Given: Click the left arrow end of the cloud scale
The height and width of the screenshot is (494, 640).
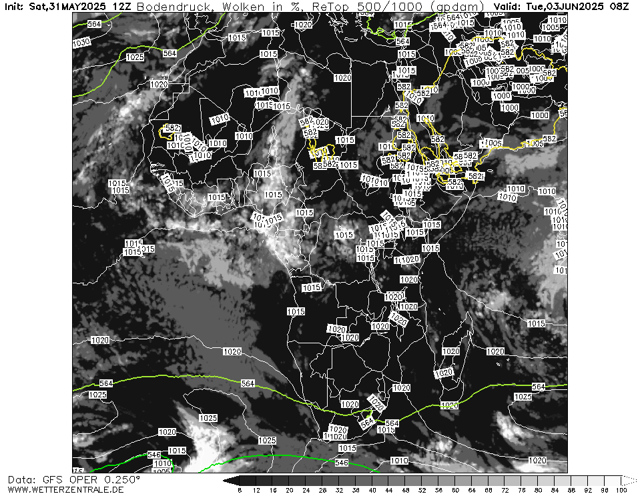Looking at the screenshot, I should (x=231, y=481).
